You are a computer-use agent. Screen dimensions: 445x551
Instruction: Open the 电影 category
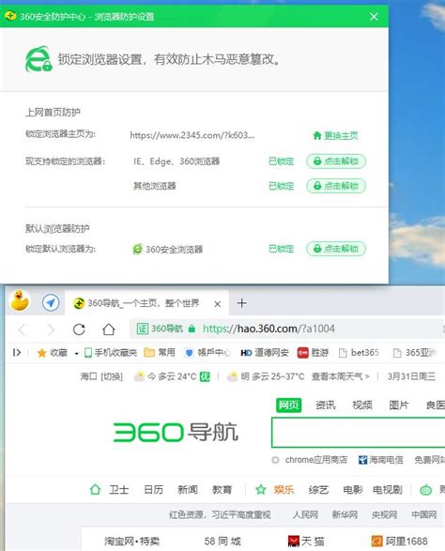pyautogui.click(x=353, y=489)
